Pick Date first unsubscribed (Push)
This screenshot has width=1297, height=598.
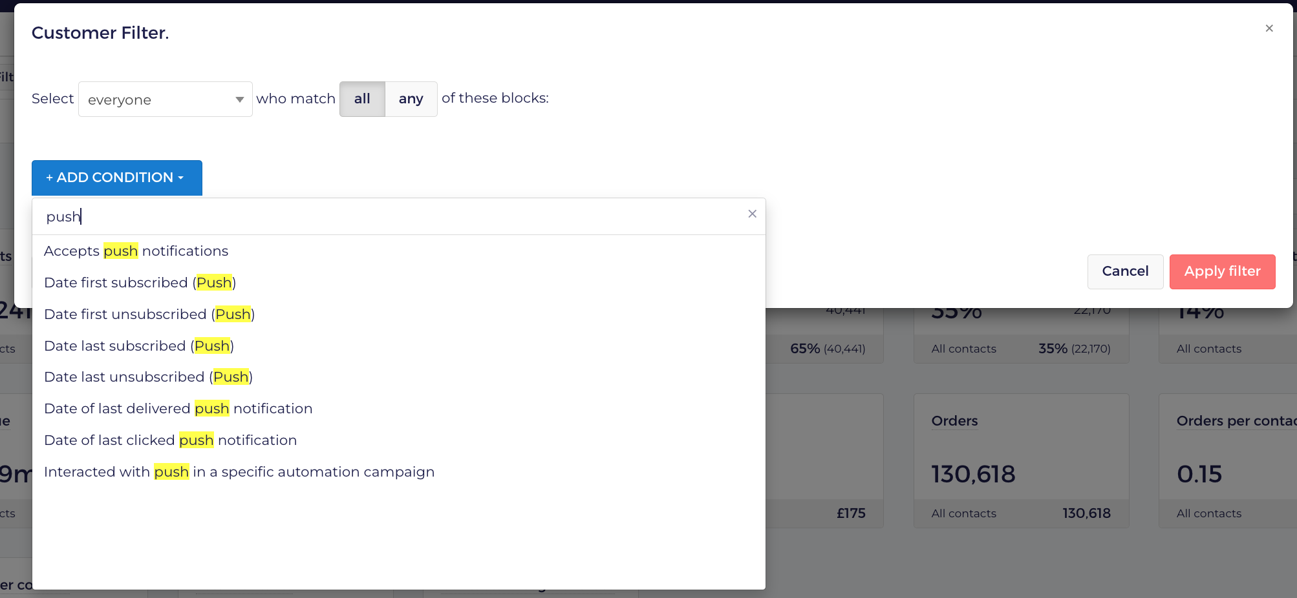(x=149, y=314)
